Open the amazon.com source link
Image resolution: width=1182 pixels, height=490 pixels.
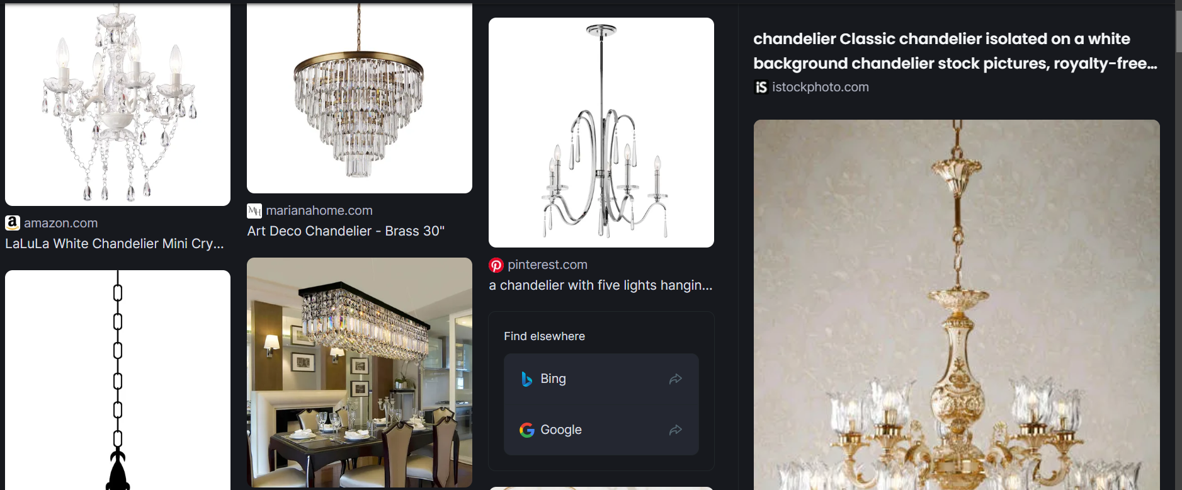coord(61,223)
